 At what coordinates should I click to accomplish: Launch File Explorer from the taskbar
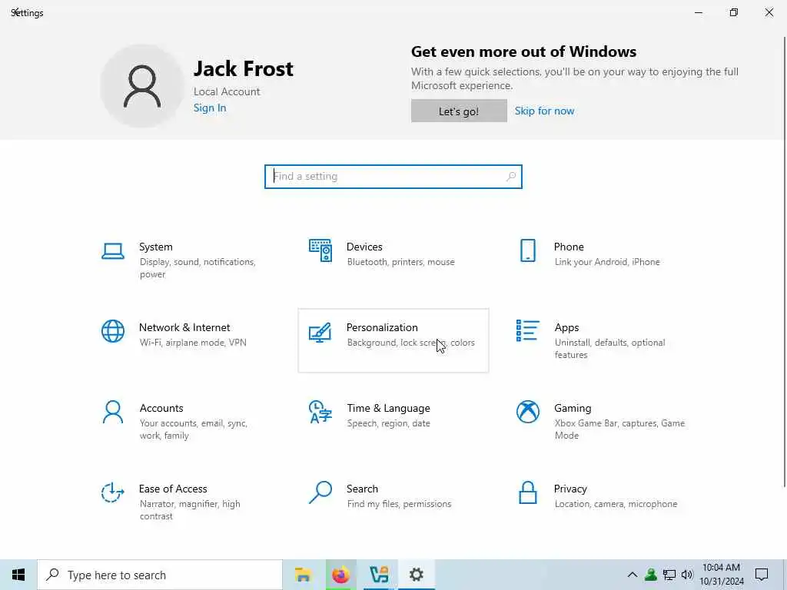[303, 575]
